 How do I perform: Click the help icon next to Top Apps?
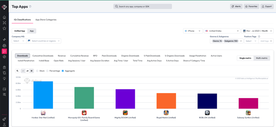coord(30,6)
